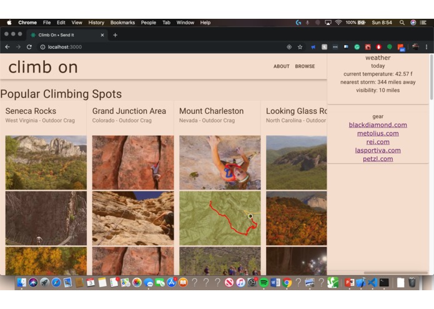Reload the localhost page
Image resolution: width=434 pixels, height=309 pixels.
coord(29,47)
